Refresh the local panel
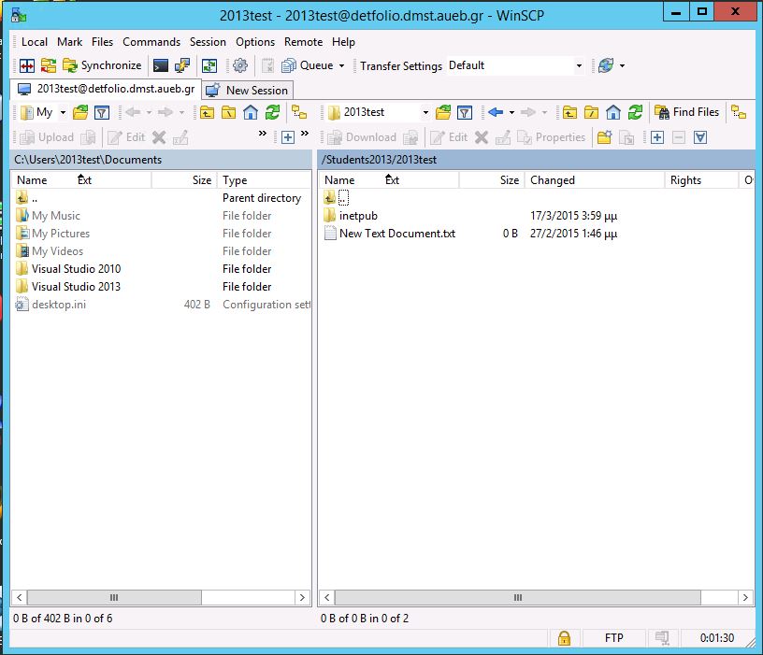This screenshot has width=763, height=655. point(272,113)
